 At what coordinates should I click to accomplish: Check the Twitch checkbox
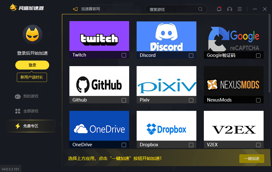click(124, 55)
